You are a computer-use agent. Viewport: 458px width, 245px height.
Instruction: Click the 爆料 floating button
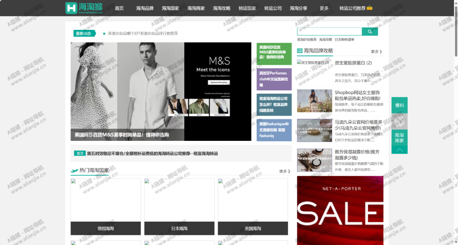[399, 105]
